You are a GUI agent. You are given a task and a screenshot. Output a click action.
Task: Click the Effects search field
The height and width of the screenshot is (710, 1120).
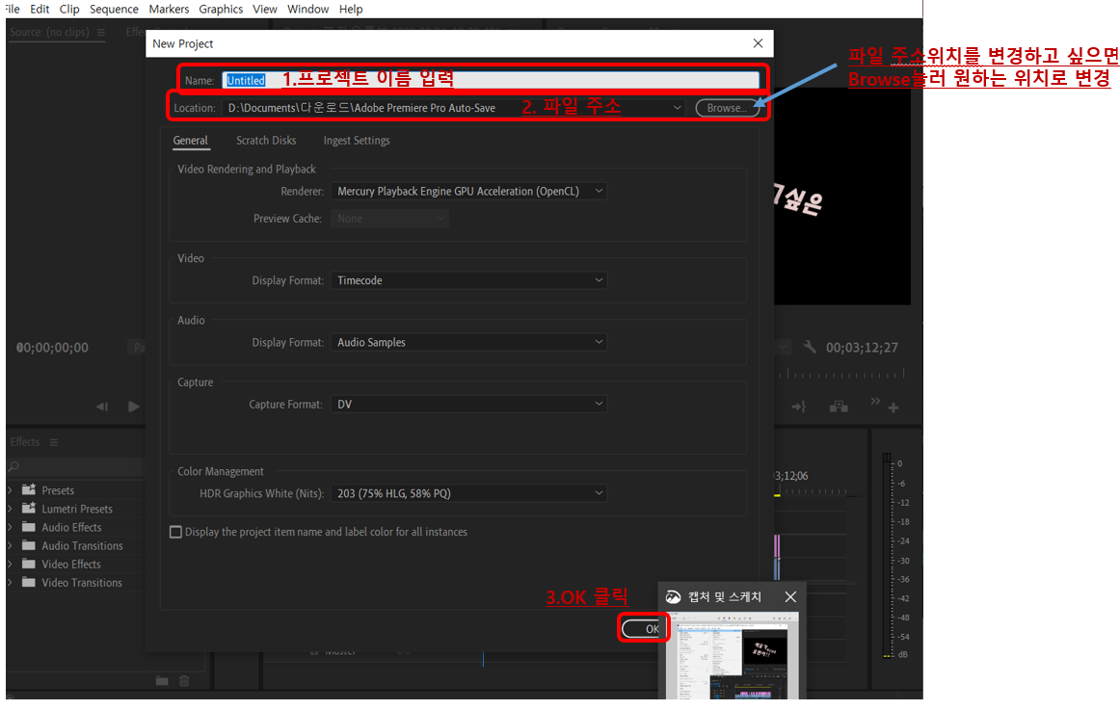tap(76, 466)
